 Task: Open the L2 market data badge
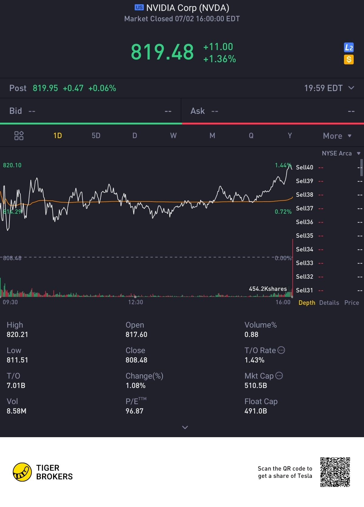click(x=349, y=47)
